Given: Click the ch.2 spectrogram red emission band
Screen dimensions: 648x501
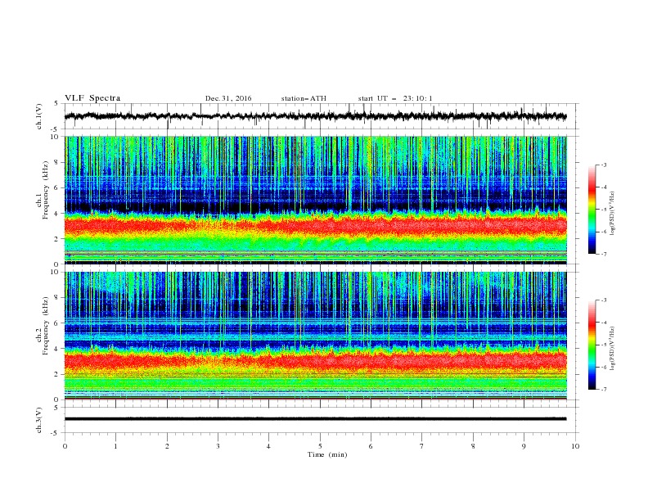Looking at the screenshot, I should [x=315, y=361].
